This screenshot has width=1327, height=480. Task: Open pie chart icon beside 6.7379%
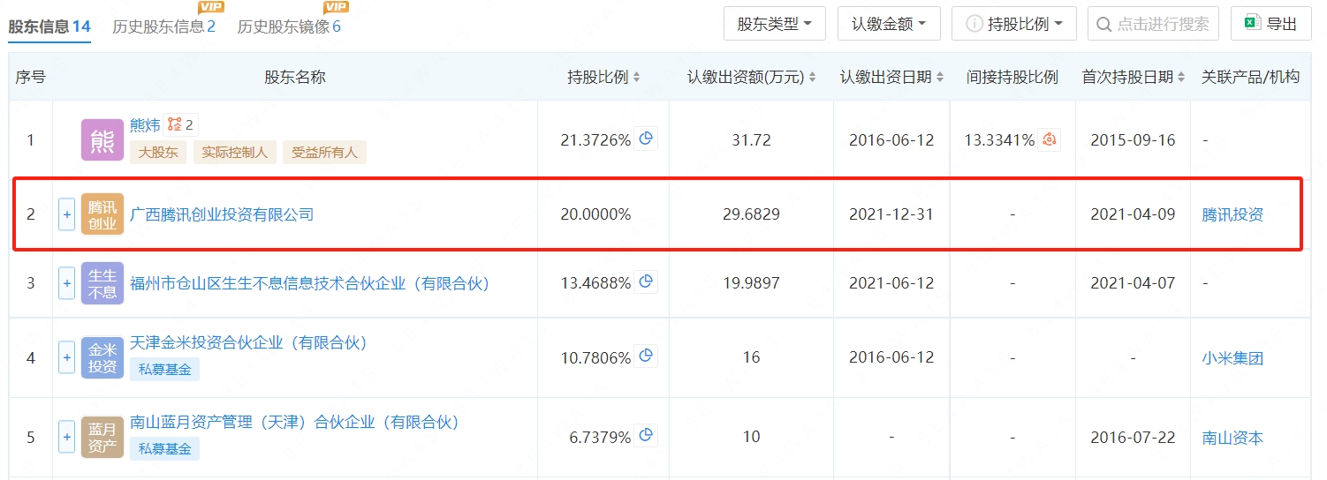pos(646,435)
